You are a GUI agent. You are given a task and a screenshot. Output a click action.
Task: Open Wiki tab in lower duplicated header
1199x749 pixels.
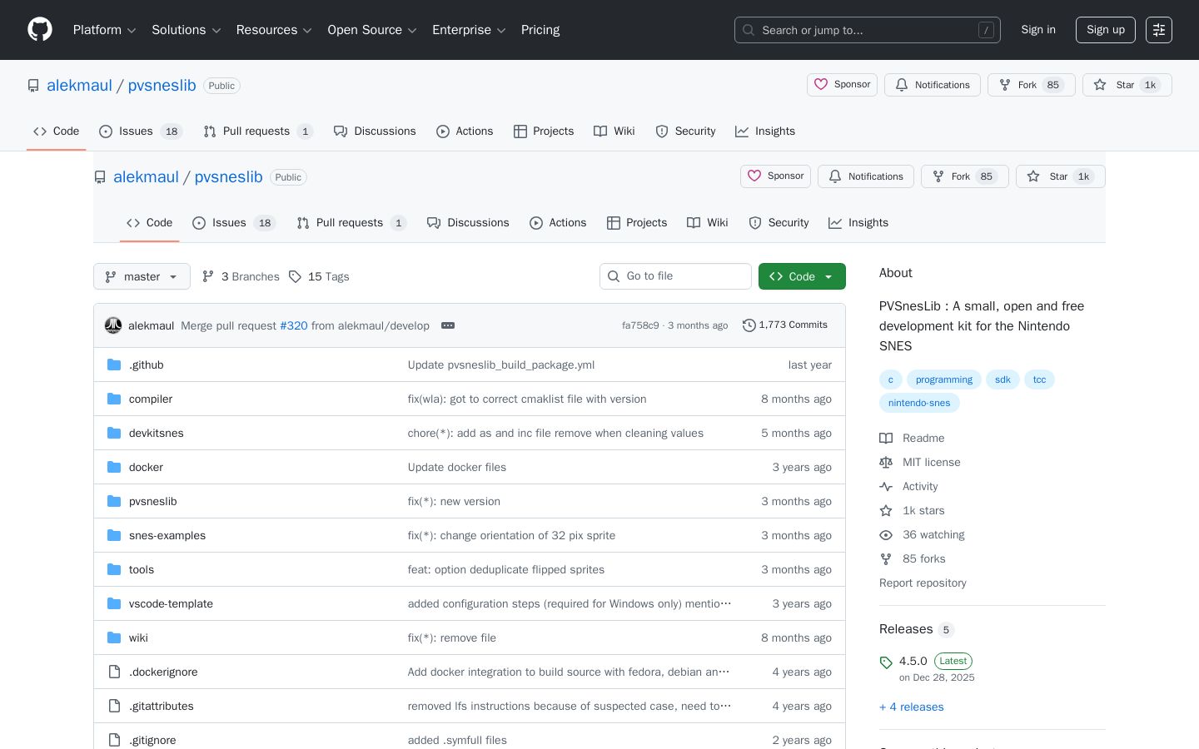coord(708,223)
